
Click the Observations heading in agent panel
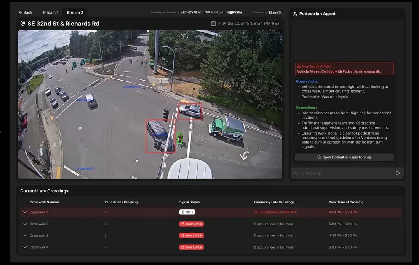(x=307, y=81)
